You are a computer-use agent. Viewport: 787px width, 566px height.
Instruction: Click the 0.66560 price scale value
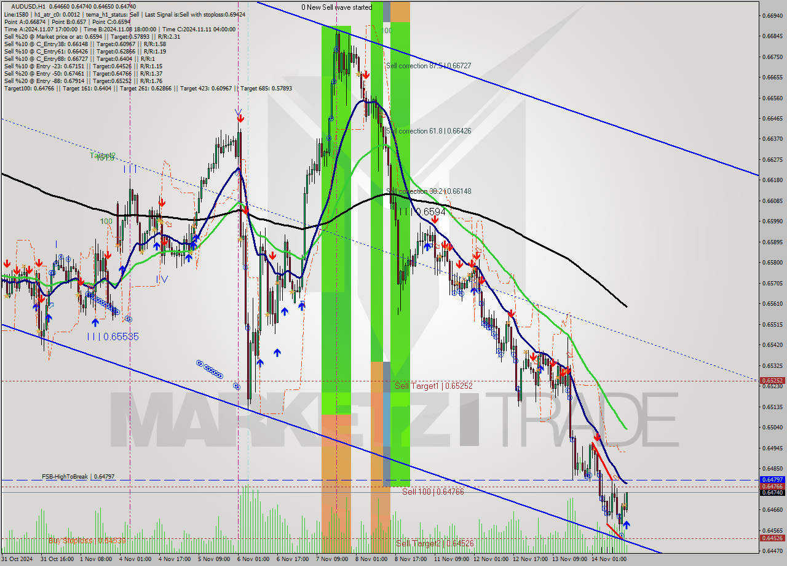[772, 98]
